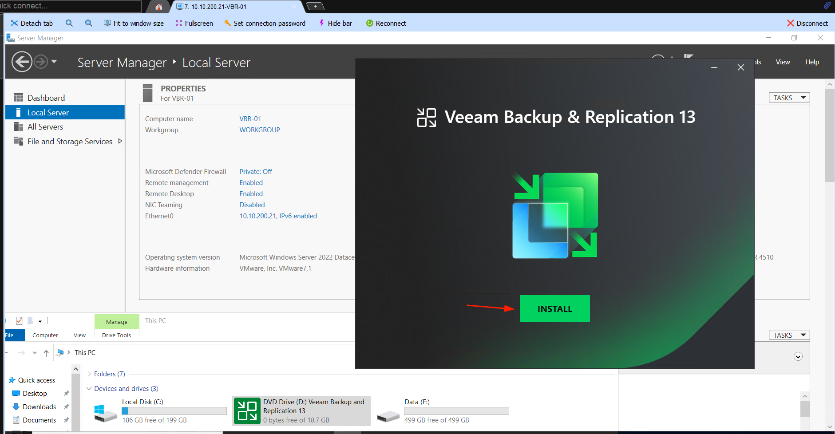Go forward in Server Manager navigation
Image resolution: width=835 pixels, height=434 pixels.
pos(41,62)
